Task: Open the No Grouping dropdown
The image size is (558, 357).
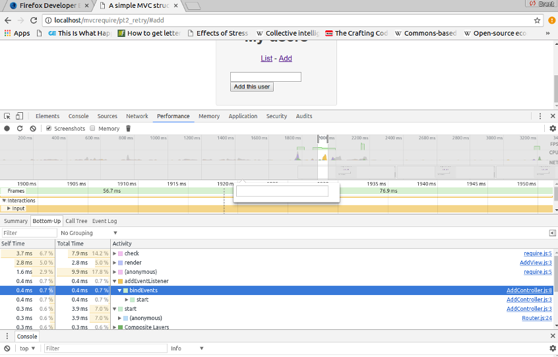Action: pos(89,233)
